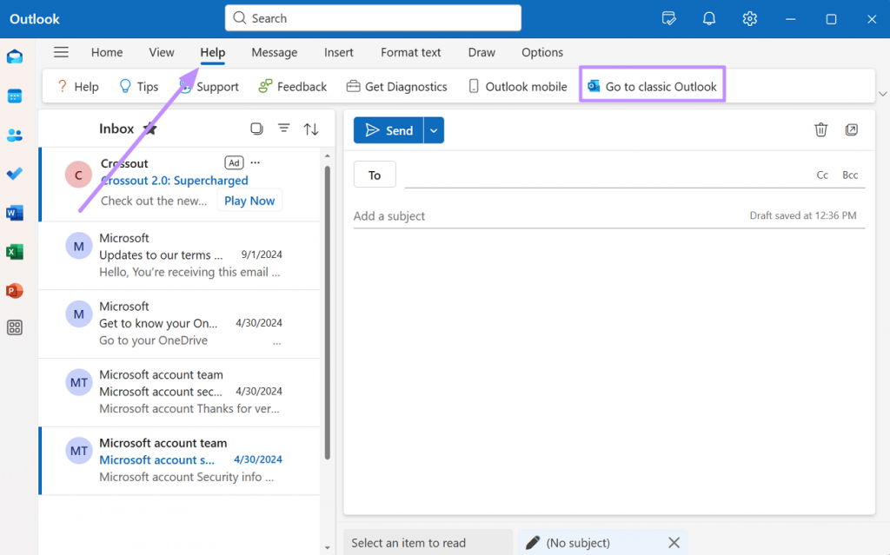The image size is (890, 555).
Task: Expand the ribbon with the chevron at right
Action: [x=882, y=94]
